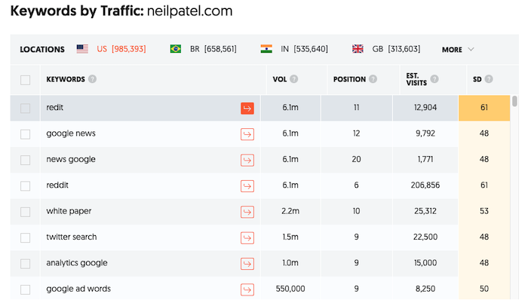Click the keyword text 'redit'
The height and width of the screenshot is (303, 528).
point(54,107)
